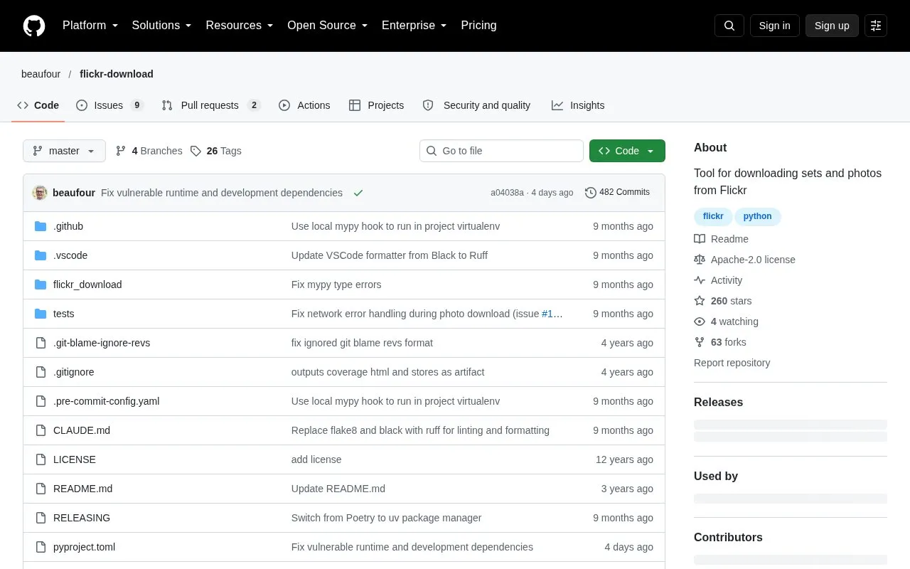The width and height of the screenshot is (910, 569).
Task: Switch to the Insights tab
Action: point(578,105)
